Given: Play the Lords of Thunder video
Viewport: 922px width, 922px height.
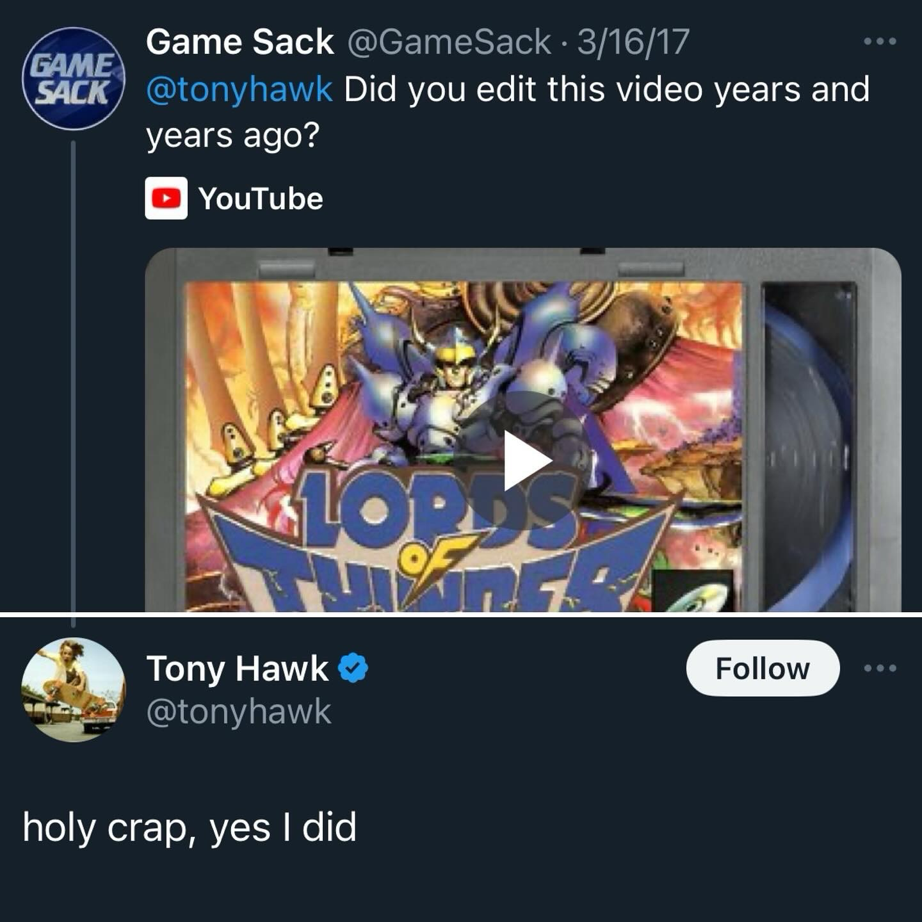Looking at the screenshot, I should pos(528,460).
